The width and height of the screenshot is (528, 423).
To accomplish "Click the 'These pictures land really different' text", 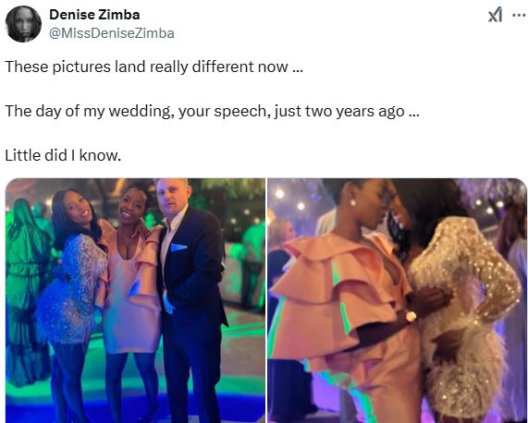I will (x=153, y=66).
